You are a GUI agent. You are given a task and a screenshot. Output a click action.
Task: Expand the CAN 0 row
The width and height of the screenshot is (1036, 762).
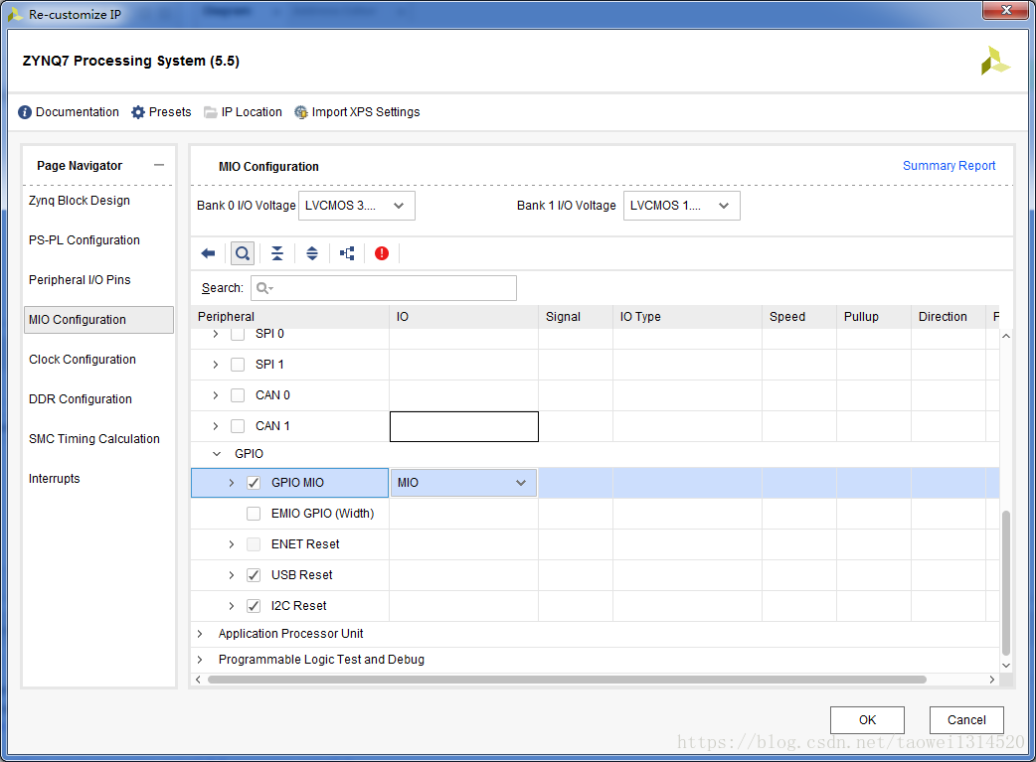pyautogui.click(x=216, y=395)
